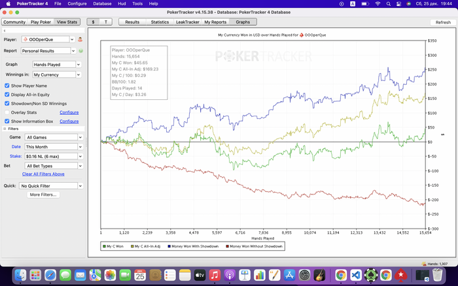Open the Quick filter dropdown

click(x=51, y=185)
